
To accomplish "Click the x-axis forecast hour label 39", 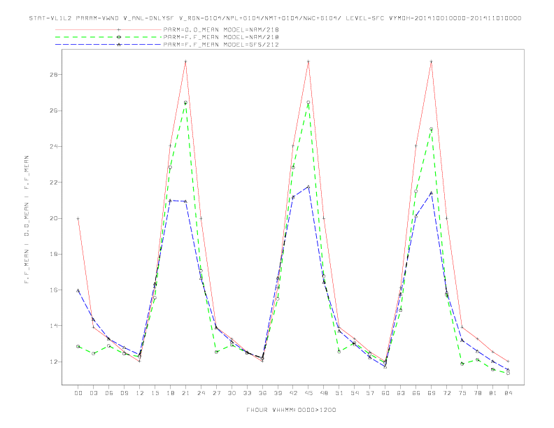I will click(278, 393).
